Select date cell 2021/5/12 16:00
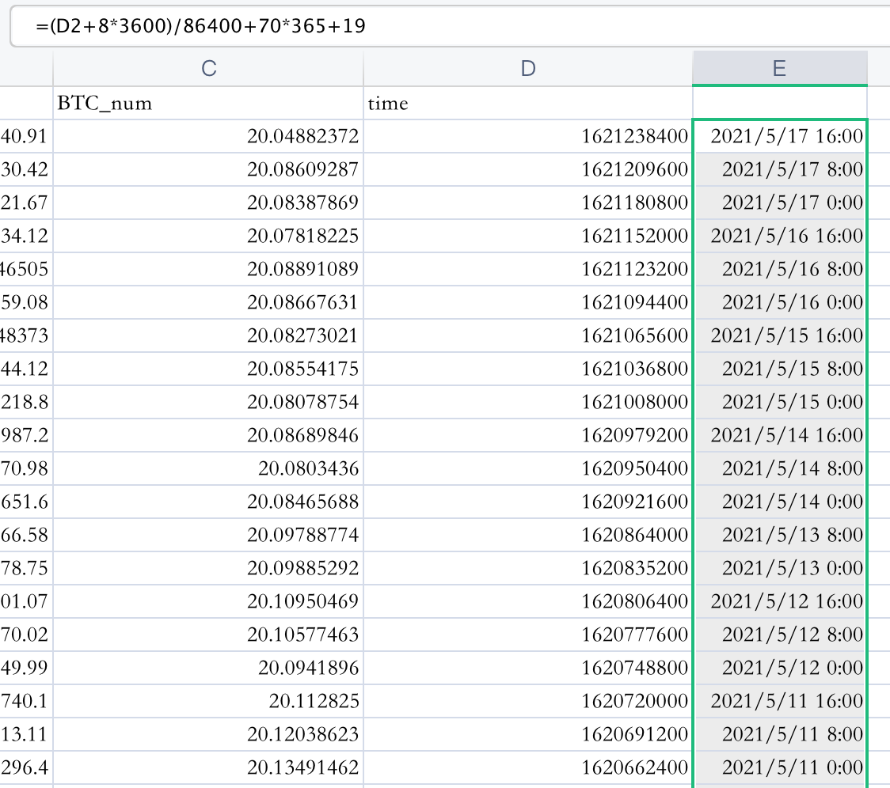Viewport: 890px width, 788px height. (780, 601)
